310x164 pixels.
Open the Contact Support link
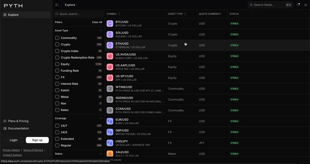12,155
